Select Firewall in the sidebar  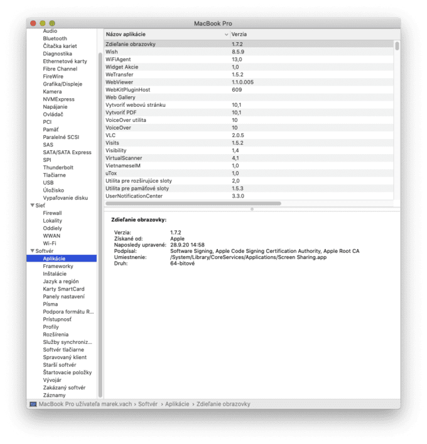point(52,213)
